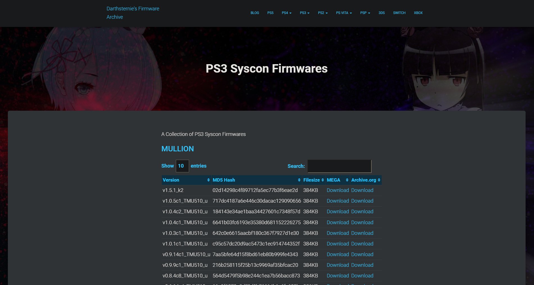Download v1.0.4c1_TMU510_u from MEGA
Screen dimensions: 534x285
[338, 223]
